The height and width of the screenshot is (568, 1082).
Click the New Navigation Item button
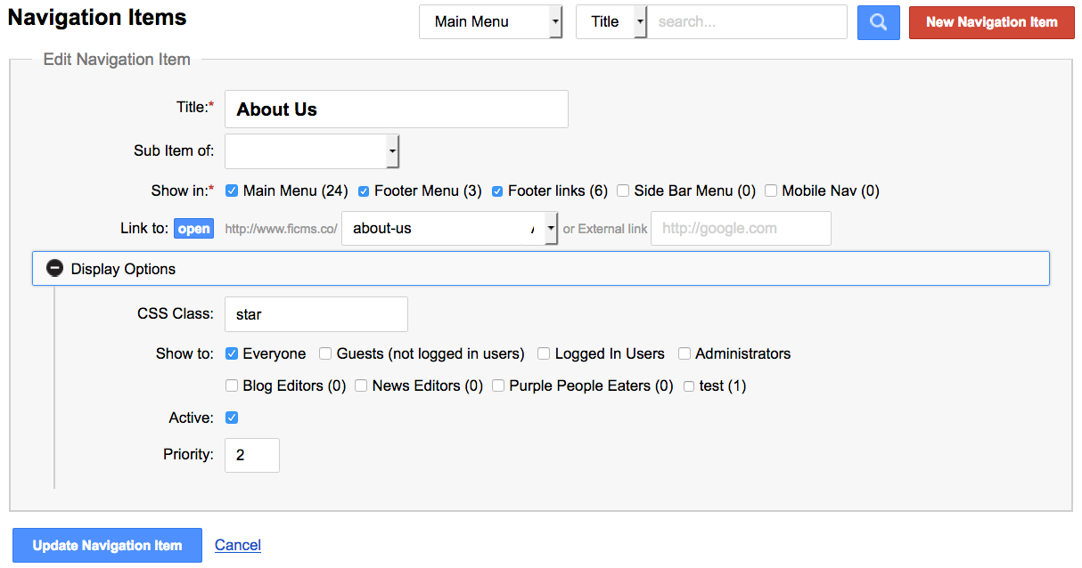[x=991, y=22]
